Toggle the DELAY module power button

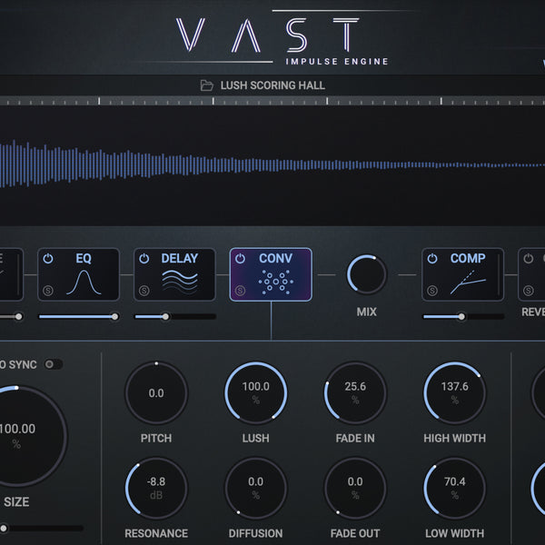pos(144,259)
